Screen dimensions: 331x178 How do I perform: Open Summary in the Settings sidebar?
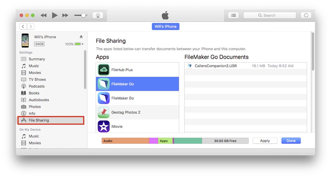pos(37,59)
